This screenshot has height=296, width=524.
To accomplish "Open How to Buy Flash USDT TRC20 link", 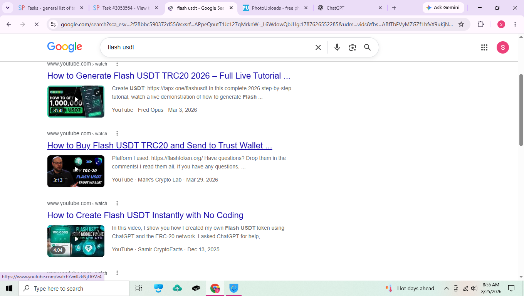I will click(x=160, y=145).
